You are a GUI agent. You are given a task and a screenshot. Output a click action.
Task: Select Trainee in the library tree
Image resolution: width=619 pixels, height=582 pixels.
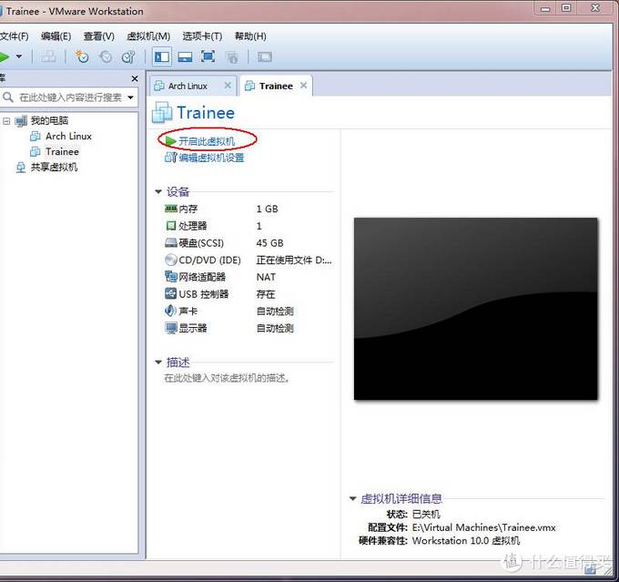(x=63, y=152)
